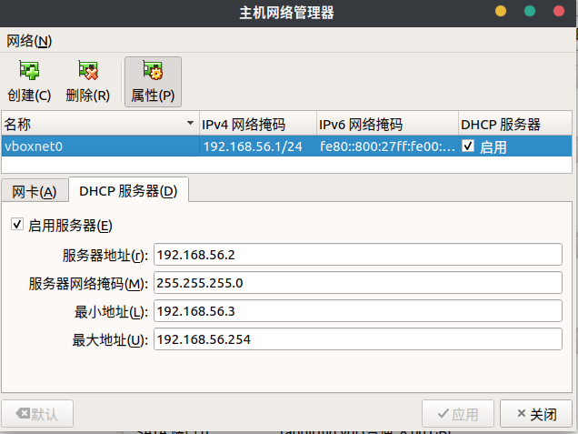Select the DHCP Server (DHCP 服务器) tab
Viewport: 578px width, 434px height.
pos(128,191)
